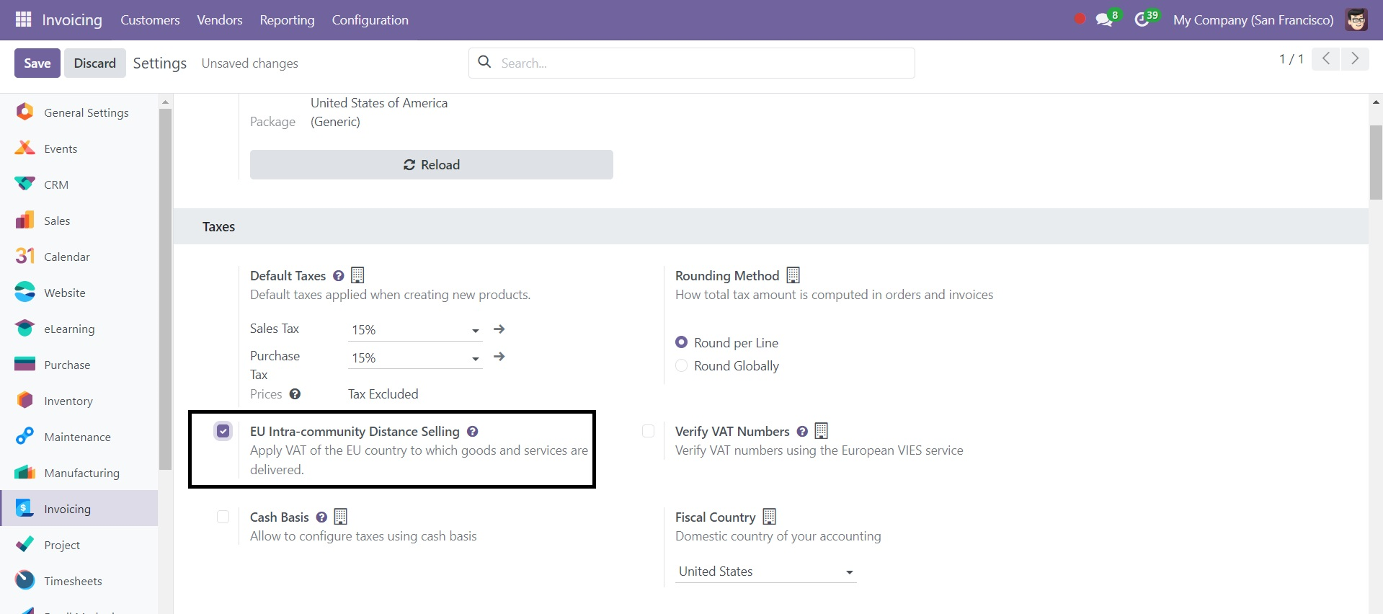
Task: Click the Tax Excluded prices value
Action: [383, 394]
